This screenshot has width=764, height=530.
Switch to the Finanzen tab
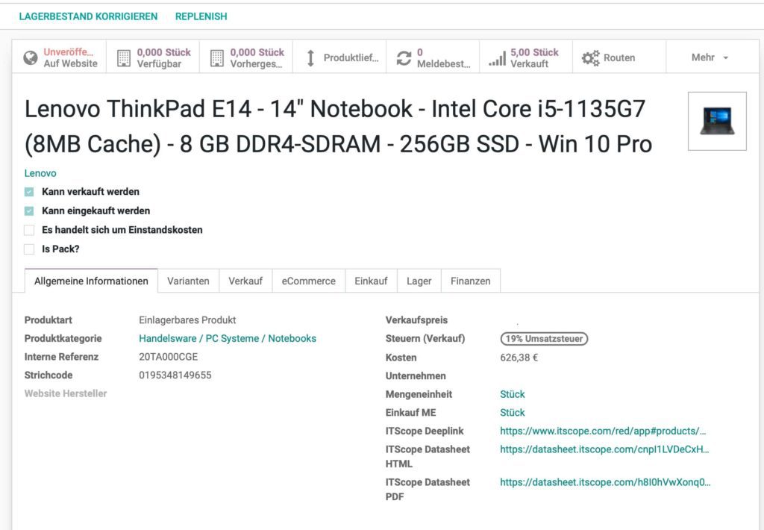tap(470, 281)
